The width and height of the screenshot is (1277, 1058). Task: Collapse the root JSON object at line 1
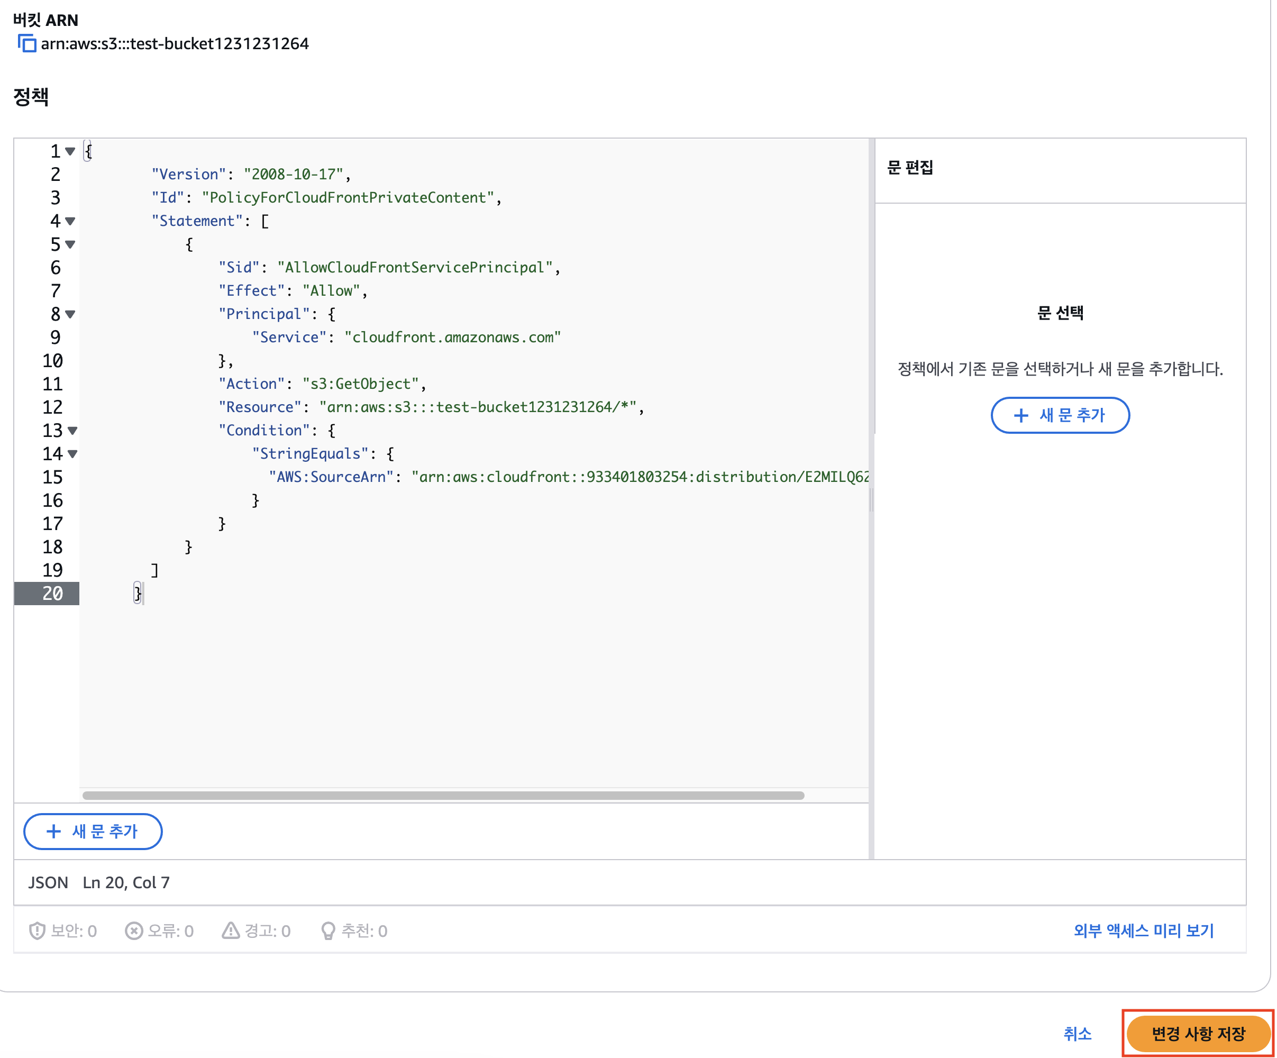(x=70, y=151)
